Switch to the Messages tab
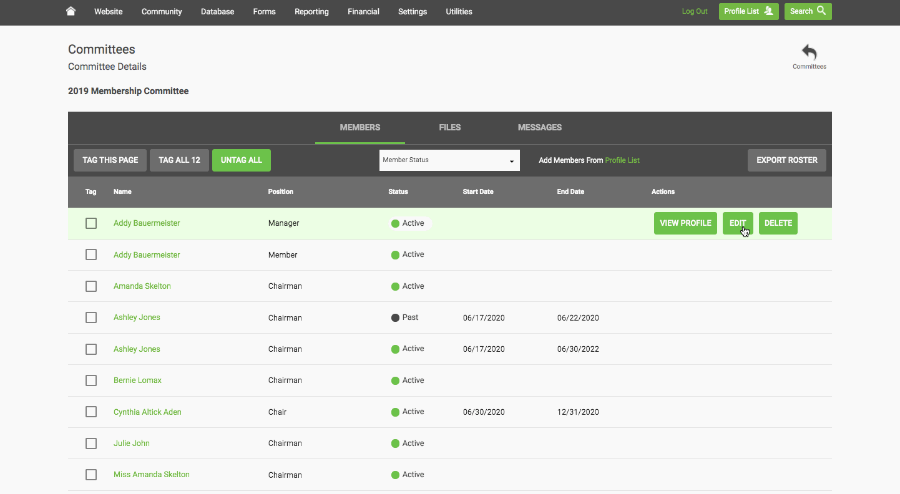This screenshot has width=900, height=494. point(540,127)
